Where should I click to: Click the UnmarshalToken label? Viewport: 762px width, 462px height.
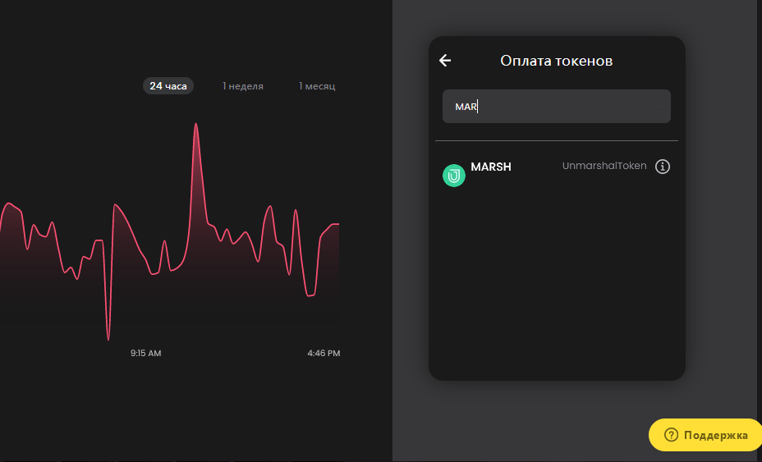604,166
